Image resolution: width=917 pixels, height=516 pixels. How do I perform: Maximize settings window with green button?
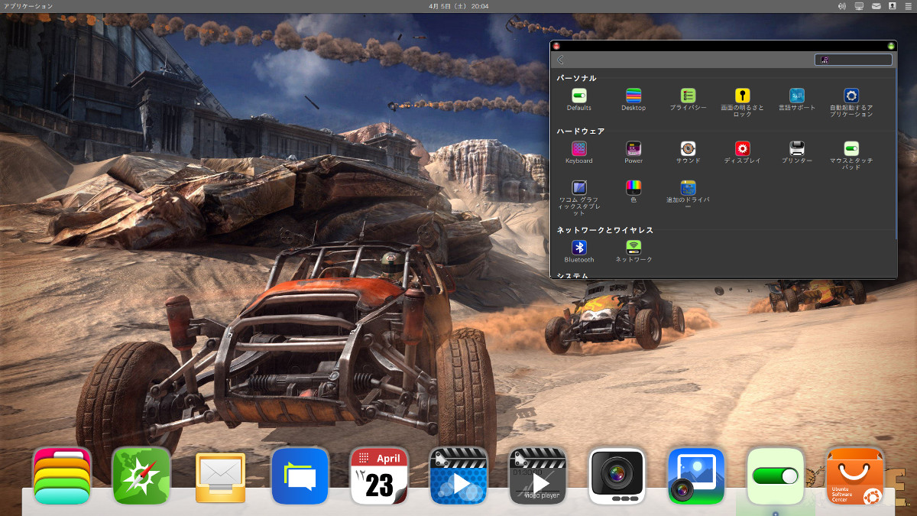pyautogui.click(x=891, y=46)
